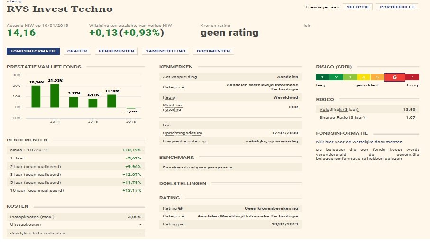
Task: Click the 11.98% performance bar
Action: (x=111, y=101)
